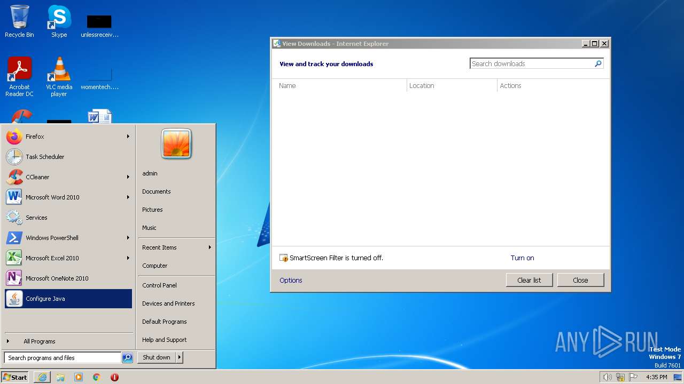
Task: Open Acrobat Reader DC desktop icon
Action: (x=19, y=77)
